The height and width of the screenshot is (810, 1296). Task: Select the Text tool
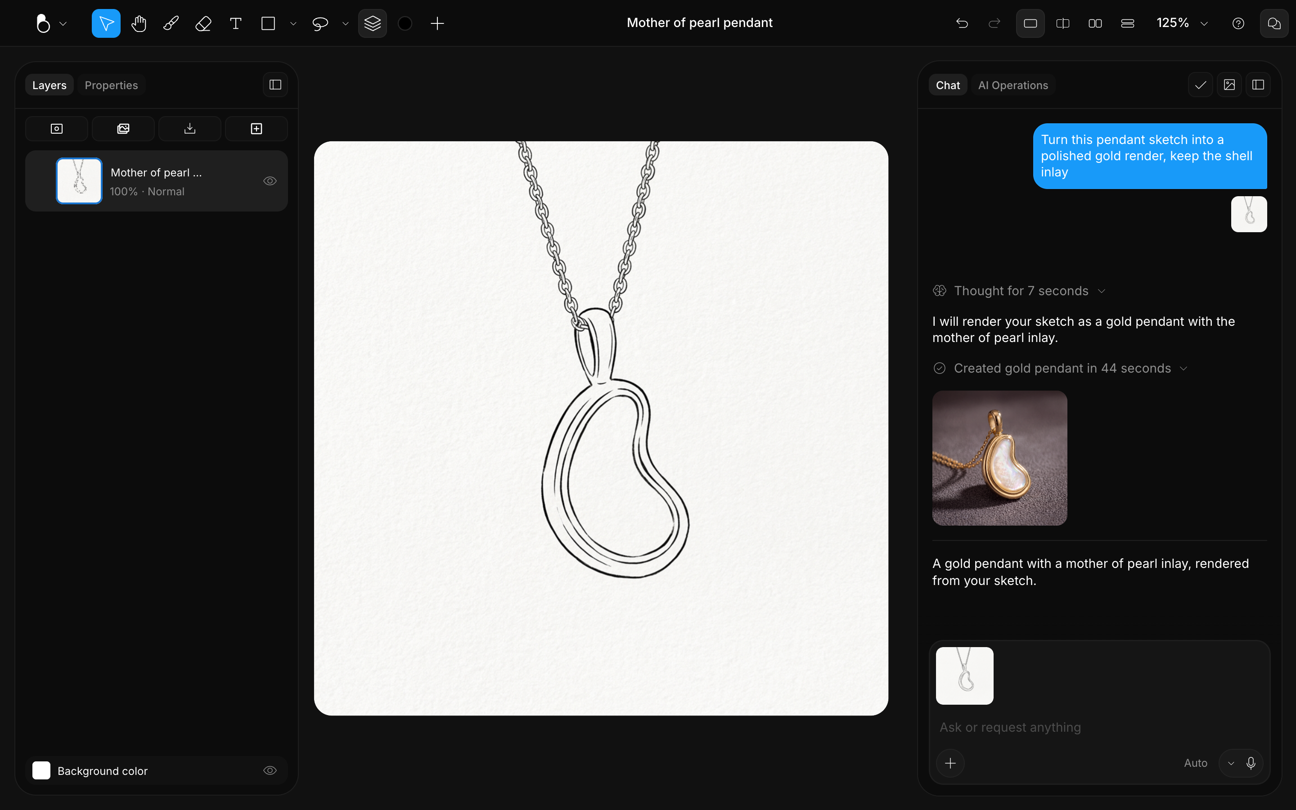(x=236, y=23)
